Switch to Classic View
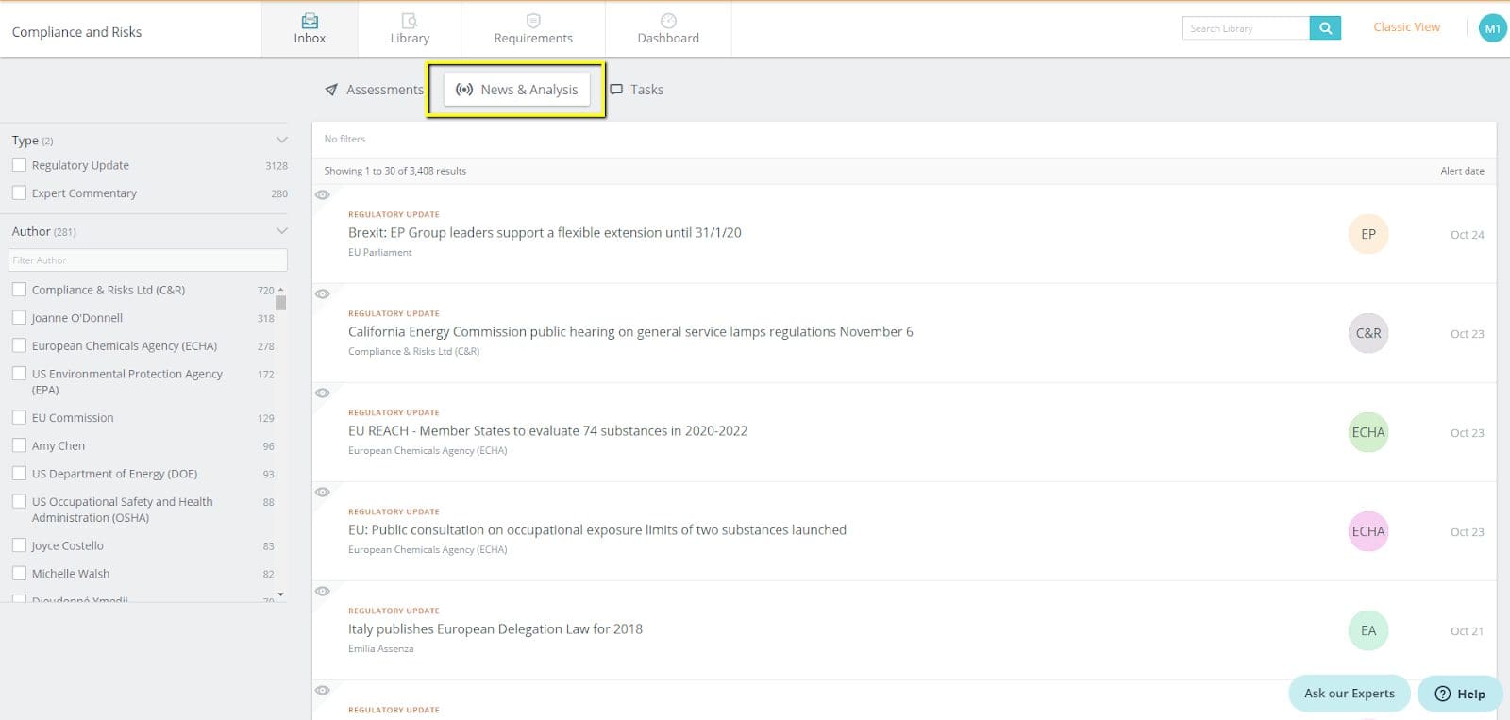Viewport: 1510px width, 720px height. click(1406, 27)
